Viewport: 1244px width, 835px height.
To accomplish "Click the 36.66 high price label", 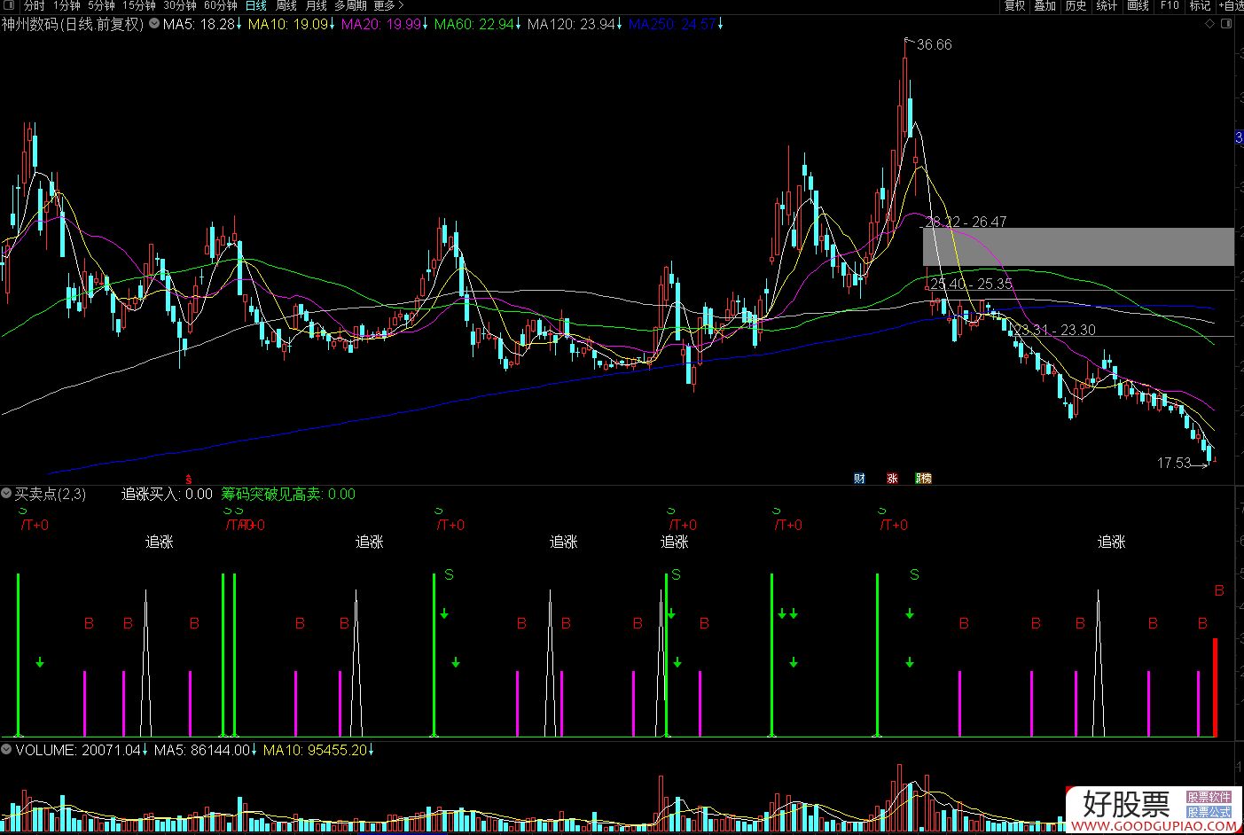I will coord(935,44).
